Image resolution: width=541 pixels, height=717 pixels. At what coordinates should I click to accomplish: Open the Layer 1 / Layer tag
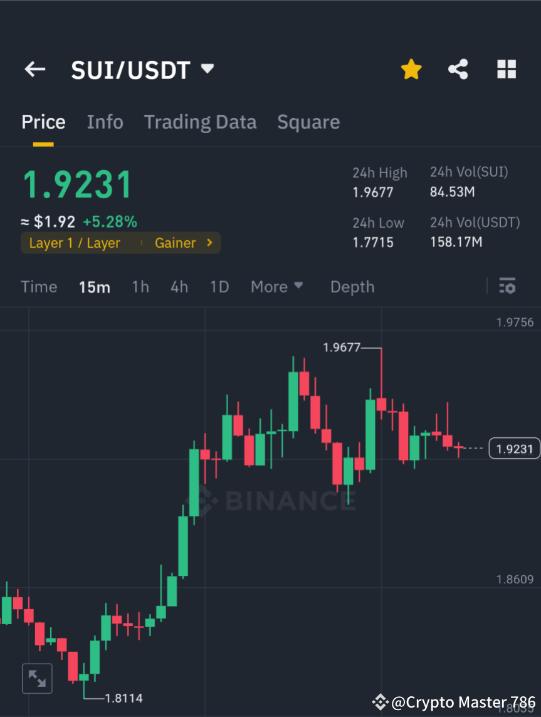tap(75, 243)
